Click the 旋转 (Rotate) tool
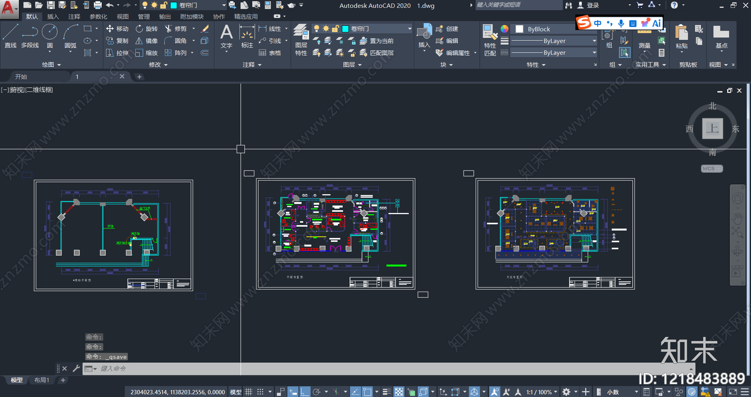Image resolution: width=751 pixels, height=397 pixels. (146, 29)
